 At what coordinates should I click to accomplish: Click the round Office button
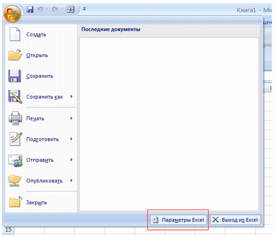coord(12,14)
